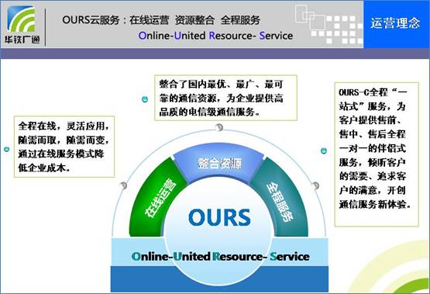
Task: Click gray knob at top of arc
Action: pos(219,127)
